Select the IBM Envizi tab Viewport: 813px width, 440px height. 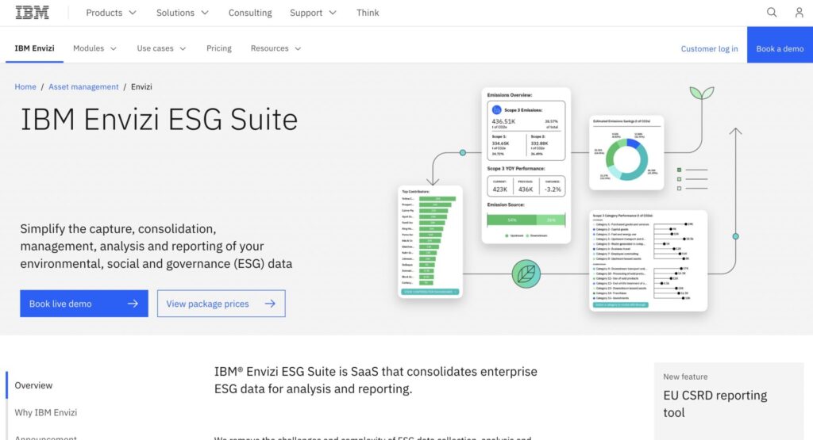tap(34, 48)
